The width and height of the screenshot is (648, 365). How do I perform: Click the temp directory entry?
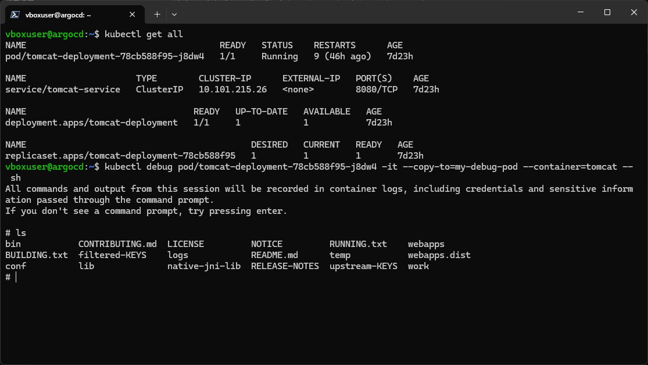[x=340, y=255]
